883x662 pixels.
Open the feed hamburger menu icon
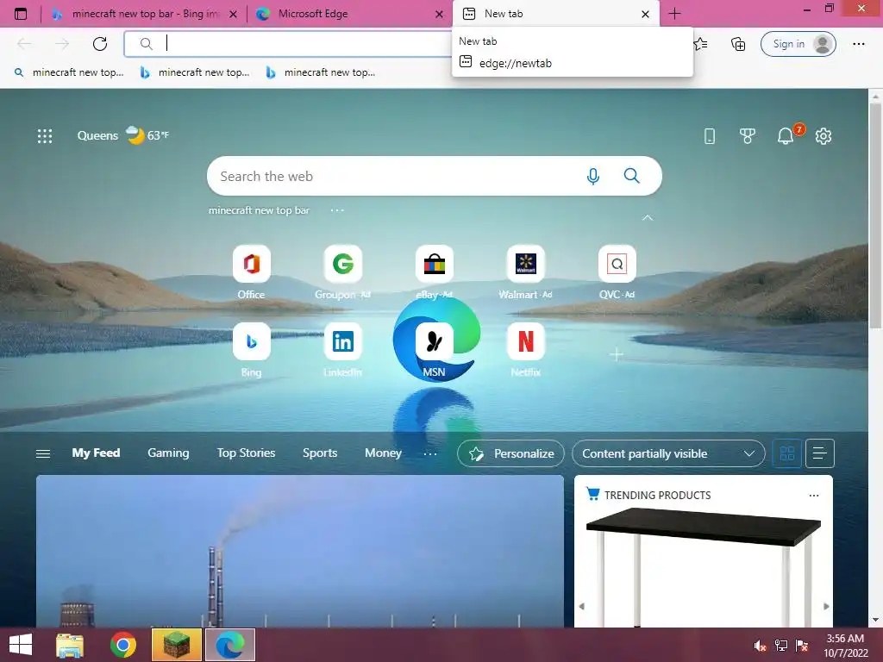click(43, 453)
